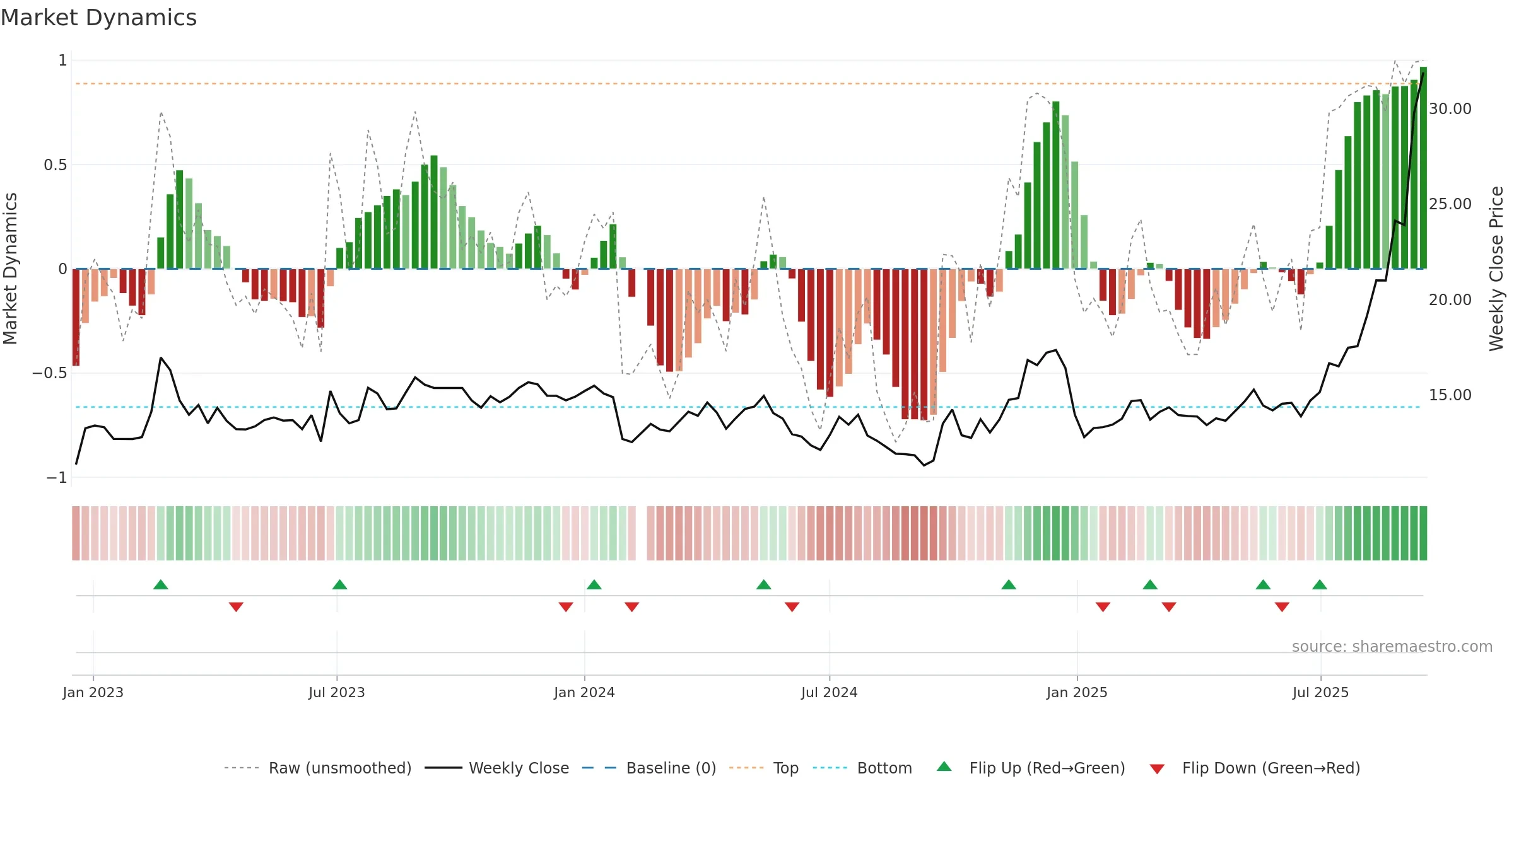Click the Flip Up green triangle legend entry

(x=1031, y=768)
